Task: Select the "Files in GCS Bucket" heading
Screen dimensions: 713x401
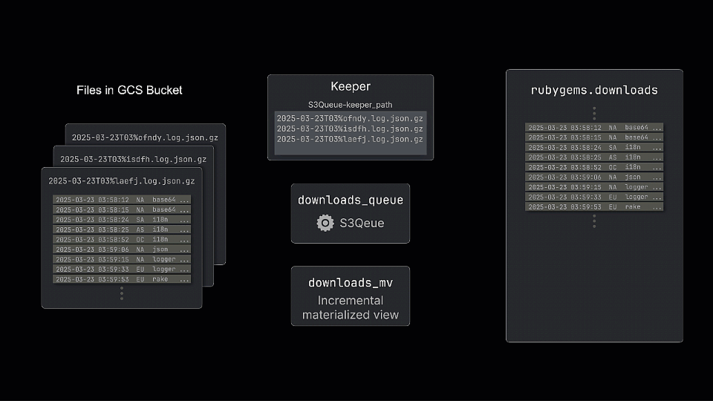Action: pos(129,90)
